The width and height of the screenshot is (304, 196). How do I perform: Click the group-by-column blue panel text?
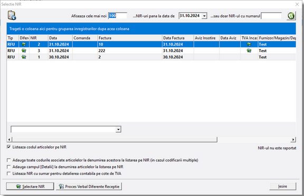click(x=69, y=29)
